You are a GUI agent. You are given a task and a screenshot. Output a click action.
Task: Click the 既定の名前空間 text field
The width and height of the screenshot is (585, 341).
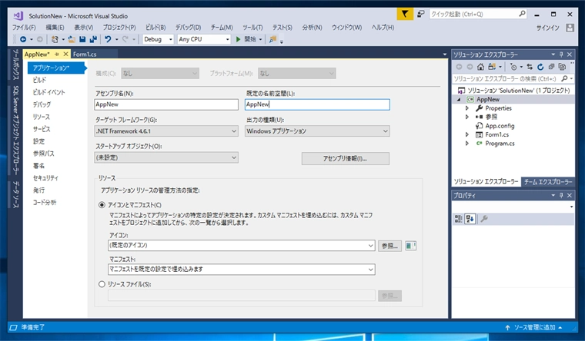point(317,104)
